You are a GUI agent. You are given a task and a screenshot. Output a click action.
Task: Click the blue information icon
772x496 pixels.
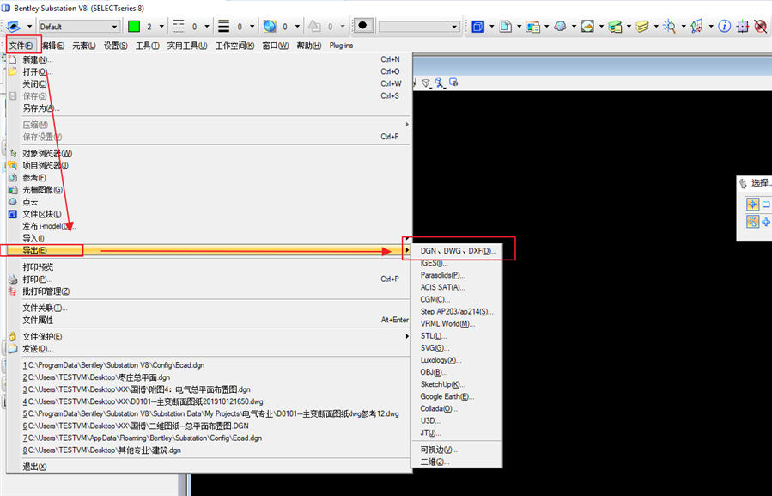[x=724, y=26]
